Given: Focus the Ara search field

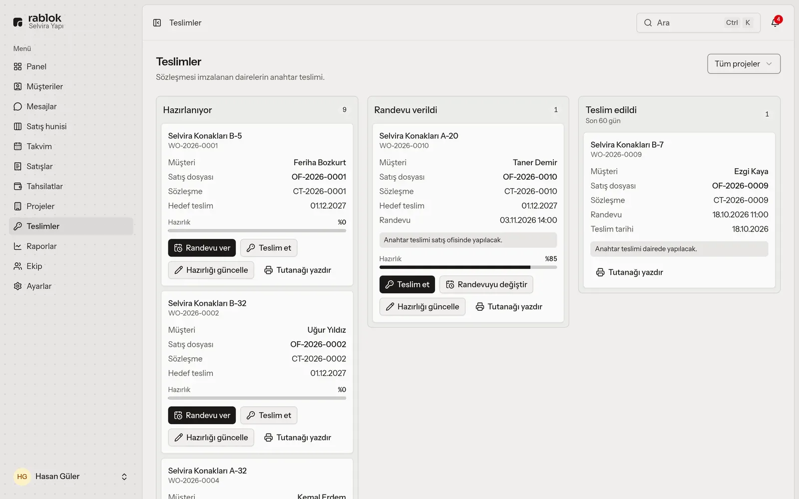Looking at the screenshot, I should [x=698, y=23].
